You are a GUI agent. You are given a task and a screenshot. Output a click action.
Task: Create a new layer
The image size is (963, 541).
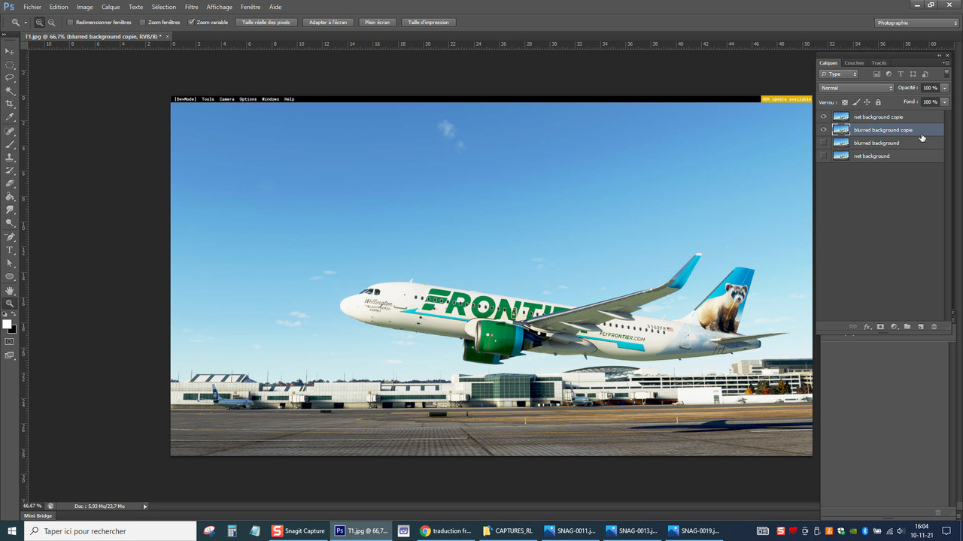click(x=920, y=327)
